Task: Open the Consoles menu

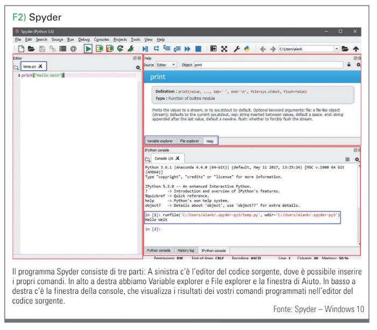Action: click(x=101, y=39)
